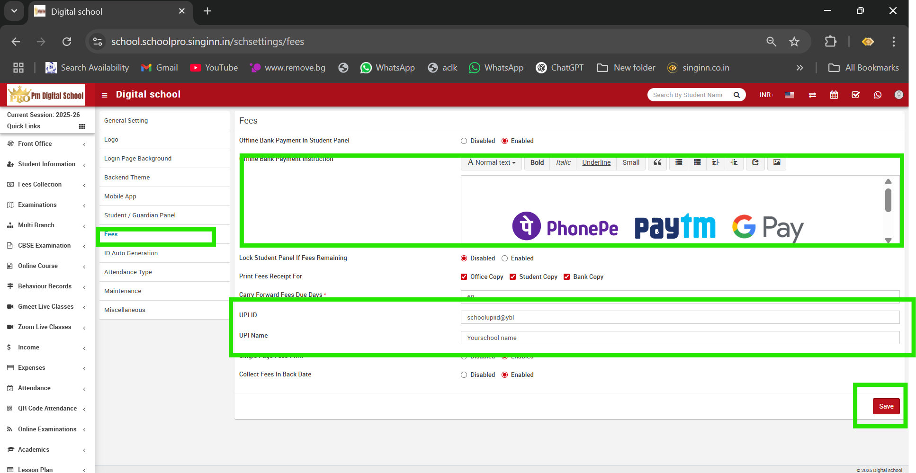Image resolution: width=916 pixels, height=473 pixels.
Task: Insert an ordered list in the editor
Action: coord(697,162)
